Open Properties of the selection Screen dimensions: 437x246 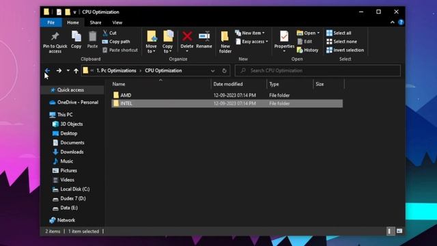click(284, 41)
